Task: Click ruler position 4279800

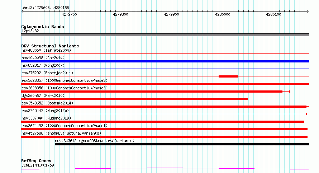Action: click(x=121, y=14)
